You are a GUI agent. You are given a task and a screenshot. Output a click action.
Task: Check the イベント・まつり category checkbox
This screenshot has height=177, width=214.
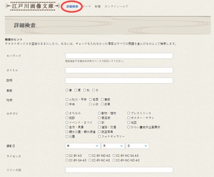[67, 123]
